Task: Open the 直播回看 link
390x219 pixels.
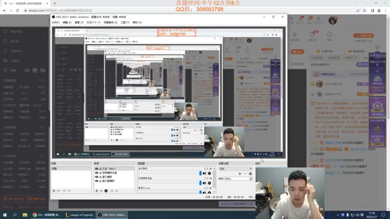Action: [x=357, y=51]
